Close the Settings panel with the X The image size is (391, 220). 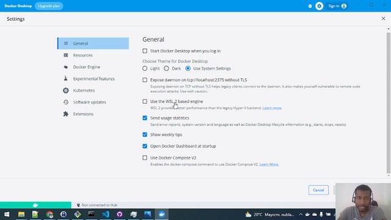point(383,19)
